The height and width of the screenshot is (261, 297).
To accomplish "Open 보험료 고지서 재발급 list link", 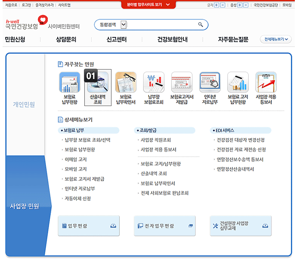I will 84,179.
